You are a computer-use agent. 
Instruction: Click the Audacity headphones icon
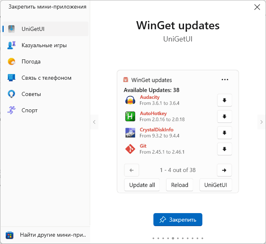click(130, 100)
